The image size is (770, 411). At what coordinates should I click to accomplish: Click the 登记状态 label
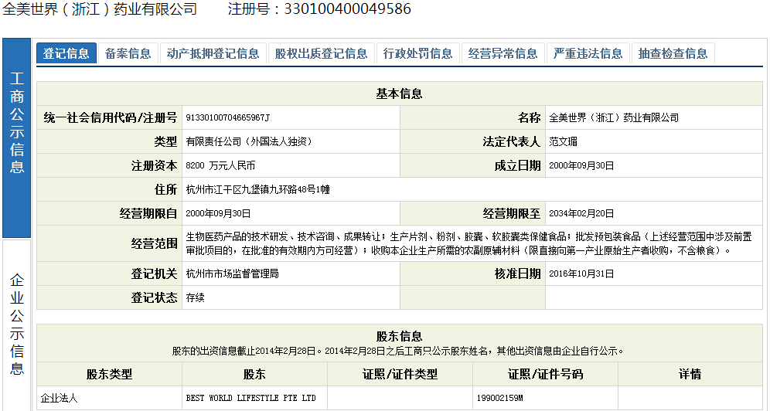coord(154,297)
